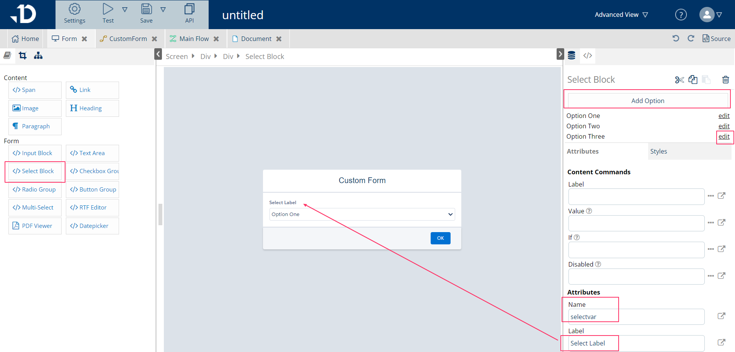735x352 pixels.
Task: Click the redo arrow icon
Action: (691, 38)
